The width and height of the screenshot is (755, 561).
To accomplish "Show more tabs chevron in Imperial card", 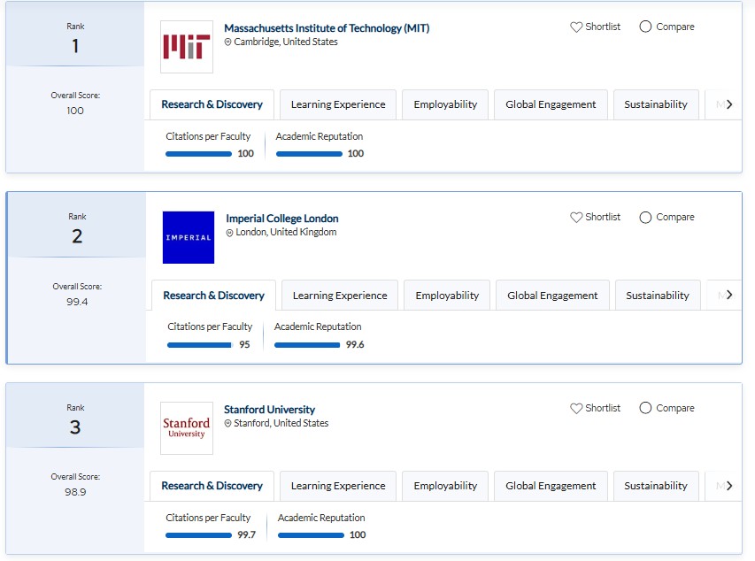I will tap(729, 295).
